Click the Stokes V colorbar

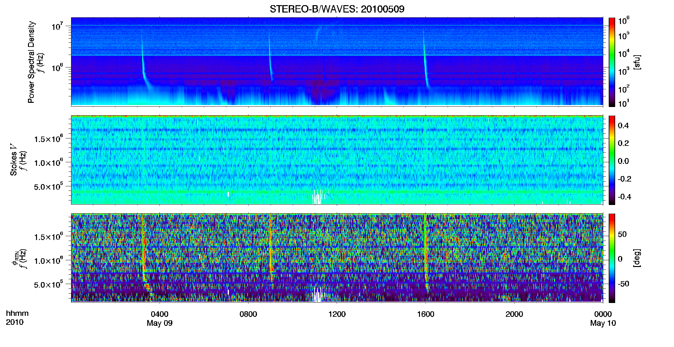pyautogui.click(x=612, y=160)
